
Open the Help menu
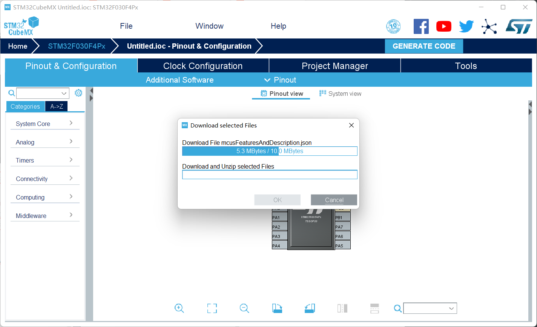tap(278, 26)
